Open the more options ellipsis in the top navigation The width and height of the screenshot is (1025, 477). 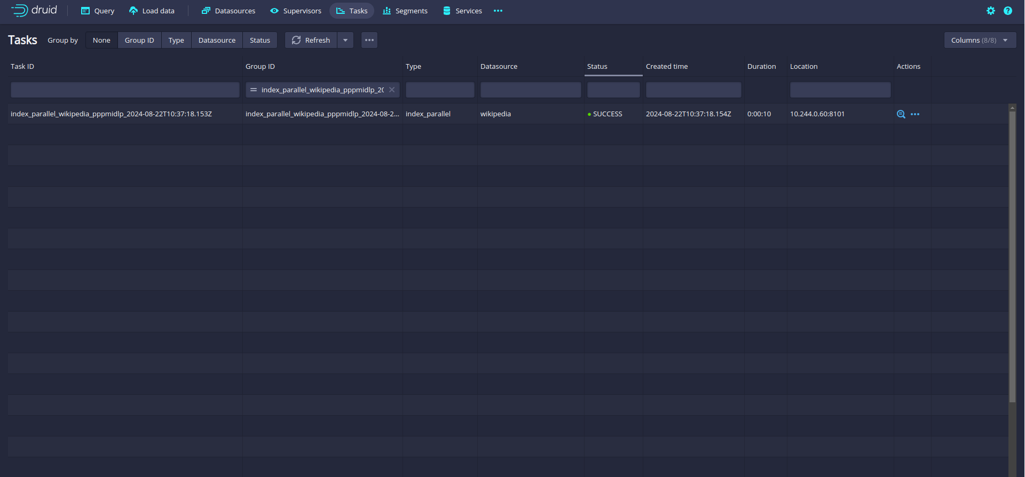498,11
